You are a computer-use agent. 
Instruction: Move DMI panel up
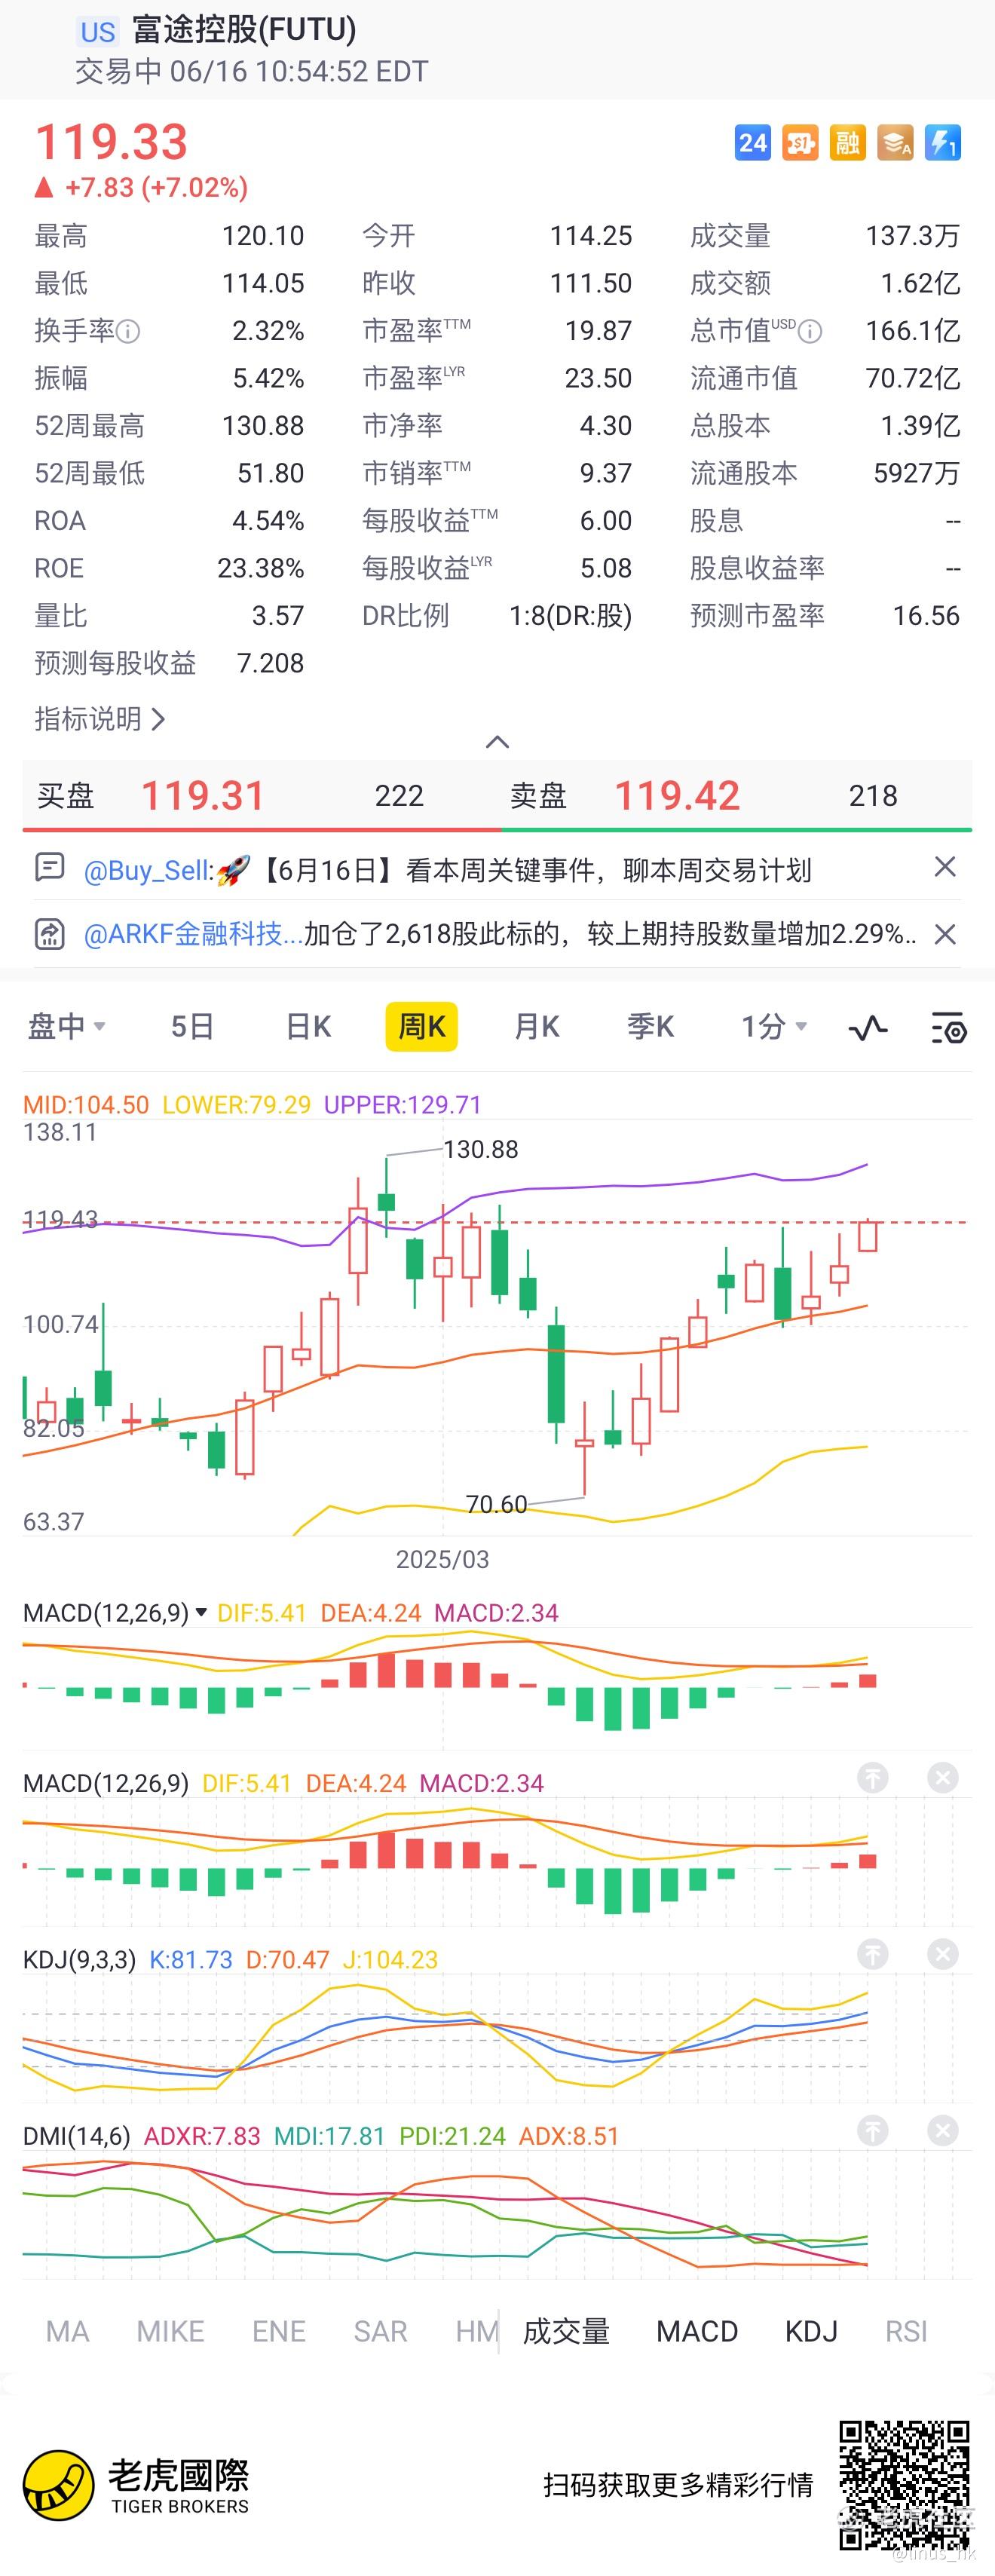[x=873, y=2130]
